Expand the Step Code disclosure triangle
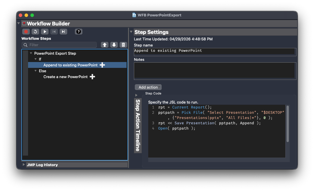Image resolution: width=314 pixels, height=191 pixels. coord(136,95)
